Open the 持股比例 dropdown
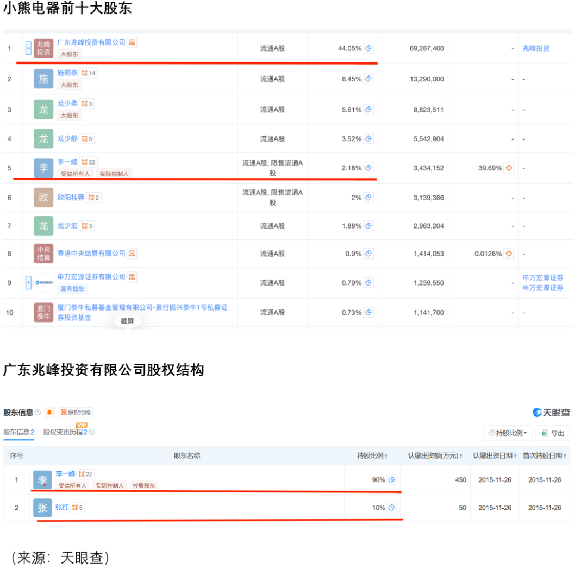 pyautogui.click(x=507, y=433)
